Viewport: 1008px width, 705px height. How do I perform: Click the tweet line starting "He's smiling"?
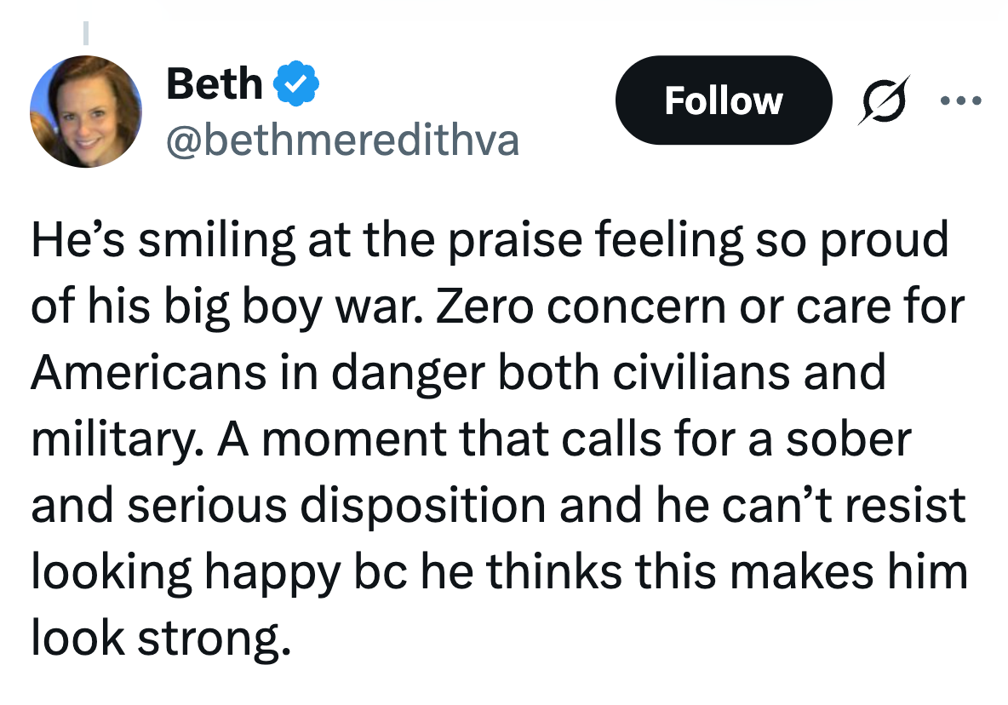click(489, 241)
